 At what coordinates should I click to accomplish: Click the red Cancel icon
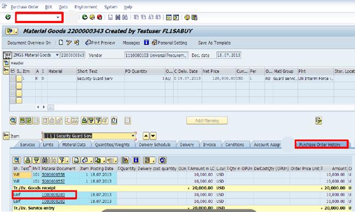pyautogui.click(x=99, y=17)
